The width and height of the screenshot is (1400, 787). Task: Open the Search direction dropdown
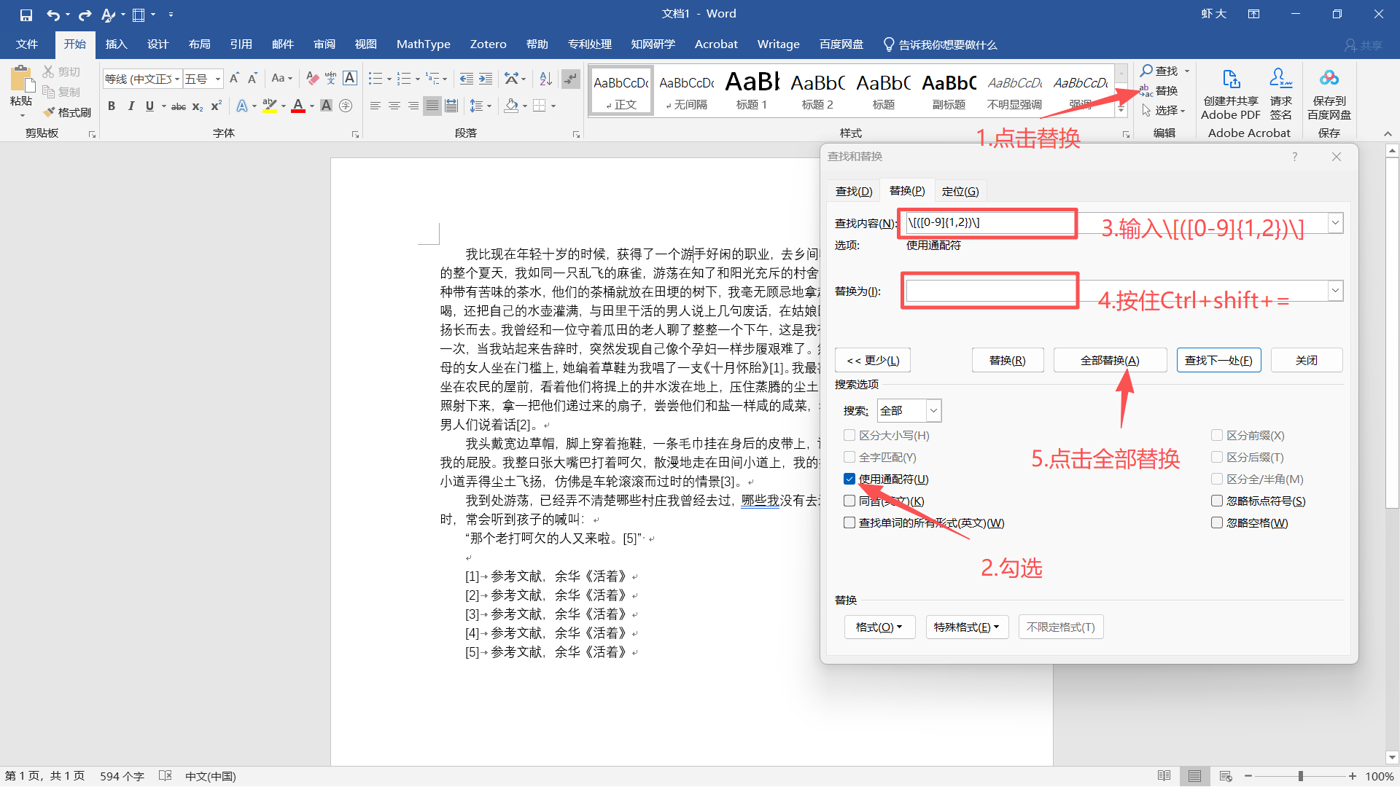tap(933, 411)
